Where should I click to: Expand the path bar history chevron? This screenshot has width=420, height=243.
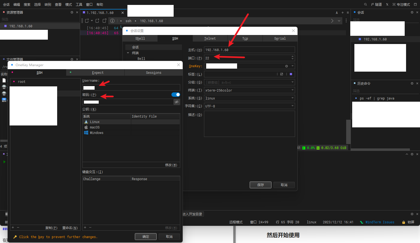339,21
